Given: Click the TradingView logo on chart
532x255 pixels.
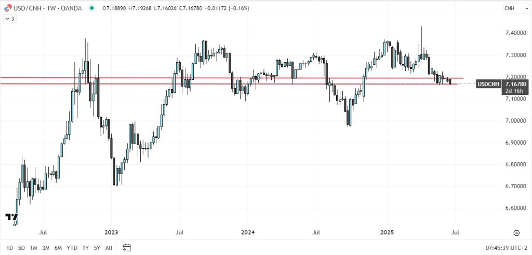Looking at the screenshot, I should 12,217.
